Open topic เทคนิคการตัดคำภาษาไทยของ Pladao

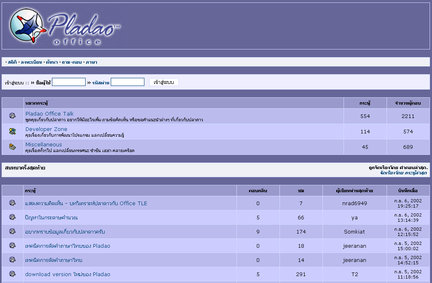pos(67,246)
